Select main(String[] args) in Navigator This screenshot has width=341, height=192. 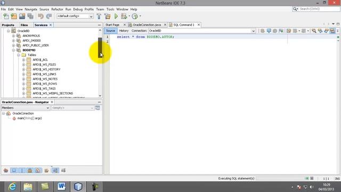point(30,118)
